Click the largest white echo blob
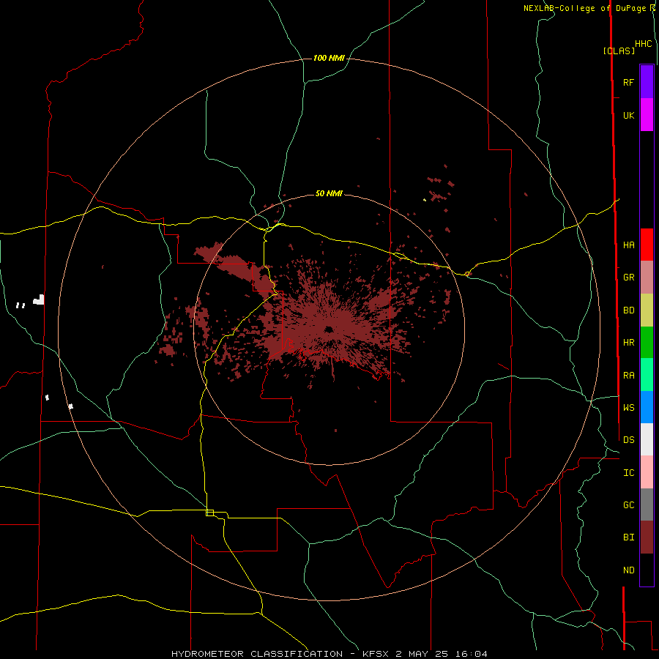This screenshot has height=659, width=659. (x=39, y=299)
